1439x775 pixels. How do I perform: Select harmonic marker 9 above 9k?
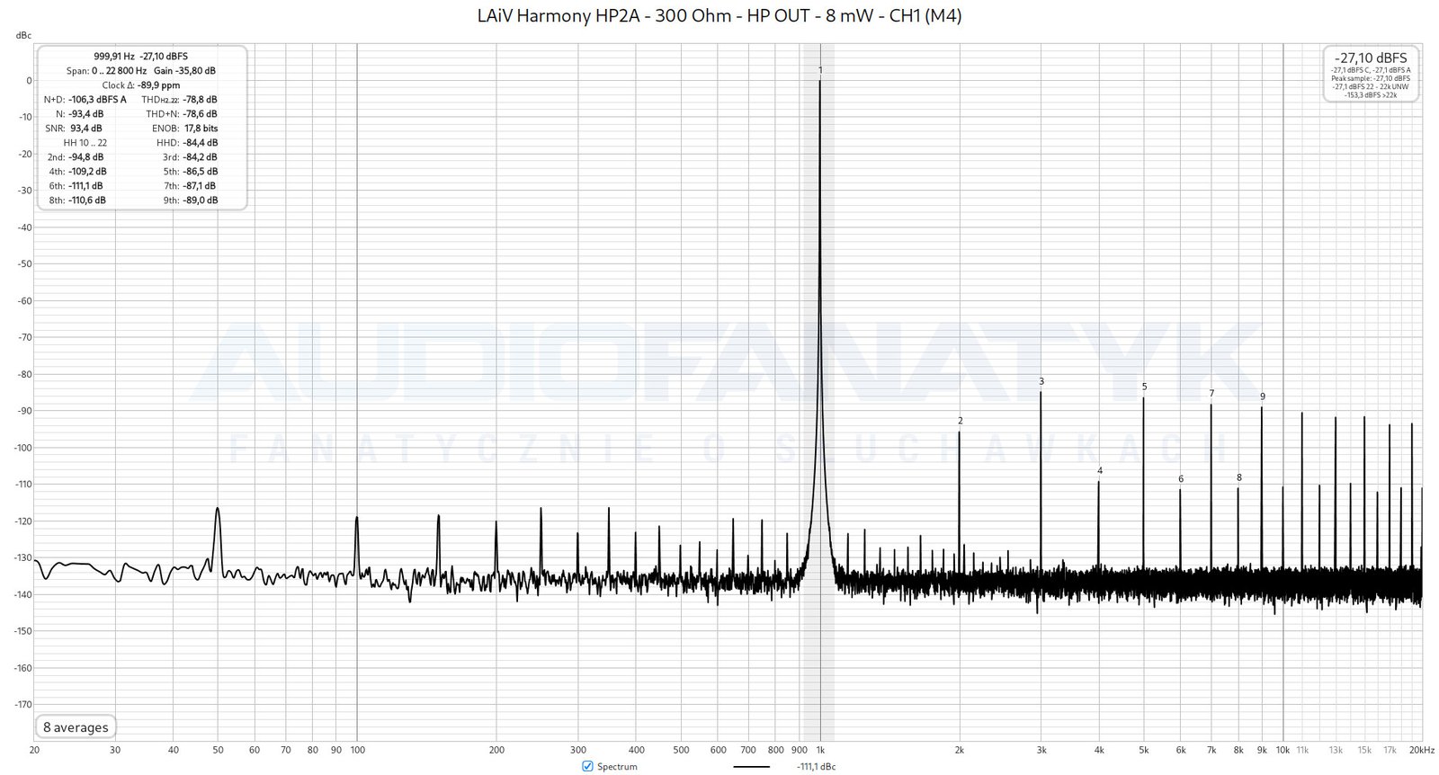coord(1262,396)
